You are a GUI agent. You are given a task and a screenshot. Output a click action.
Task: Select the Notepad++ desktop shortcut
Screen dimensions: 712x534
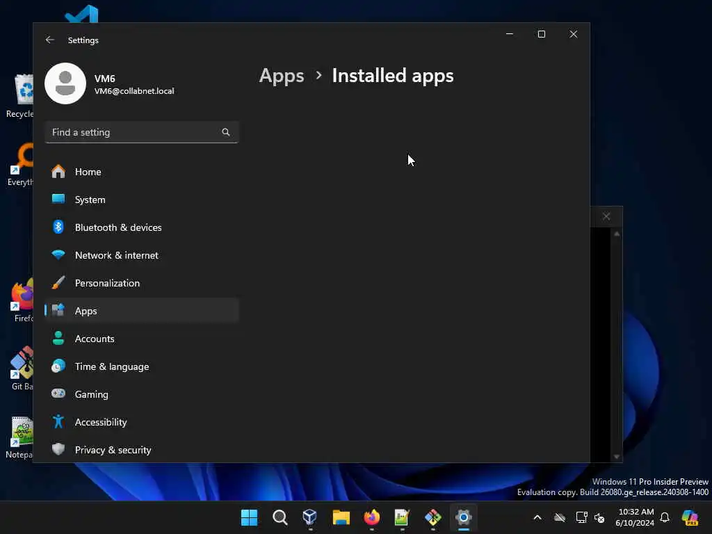(19, 437)
